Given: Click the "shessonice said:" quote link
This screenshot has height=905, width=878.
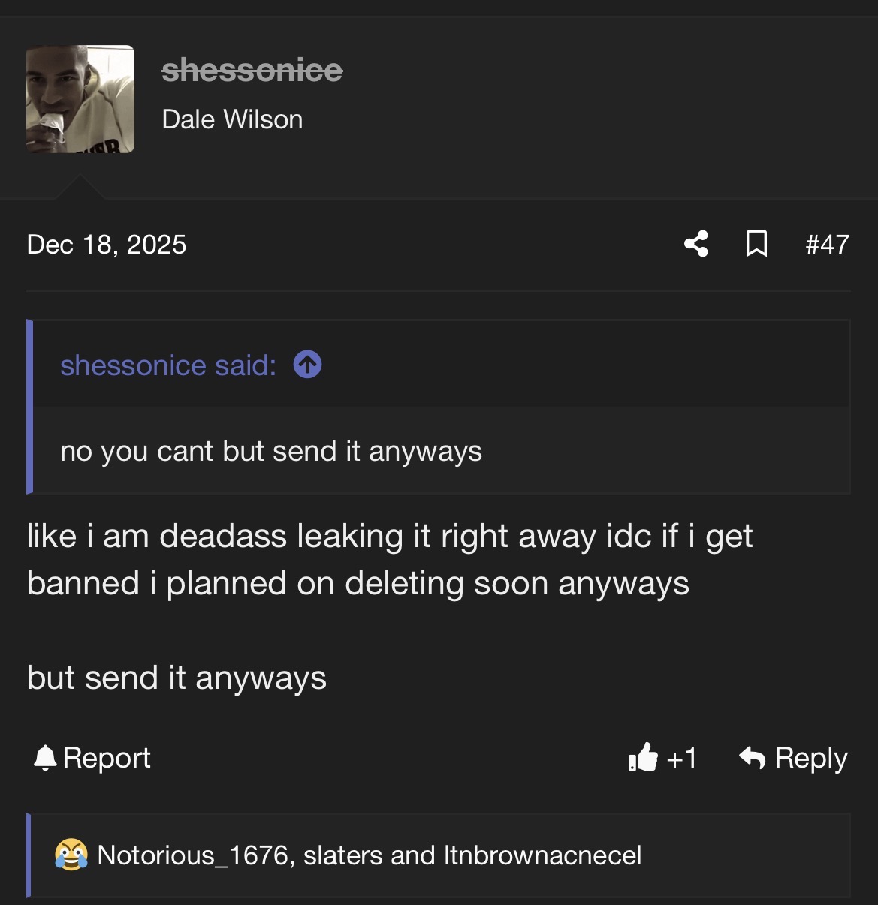Looking at the screenshot, I should tap(168, 365).
